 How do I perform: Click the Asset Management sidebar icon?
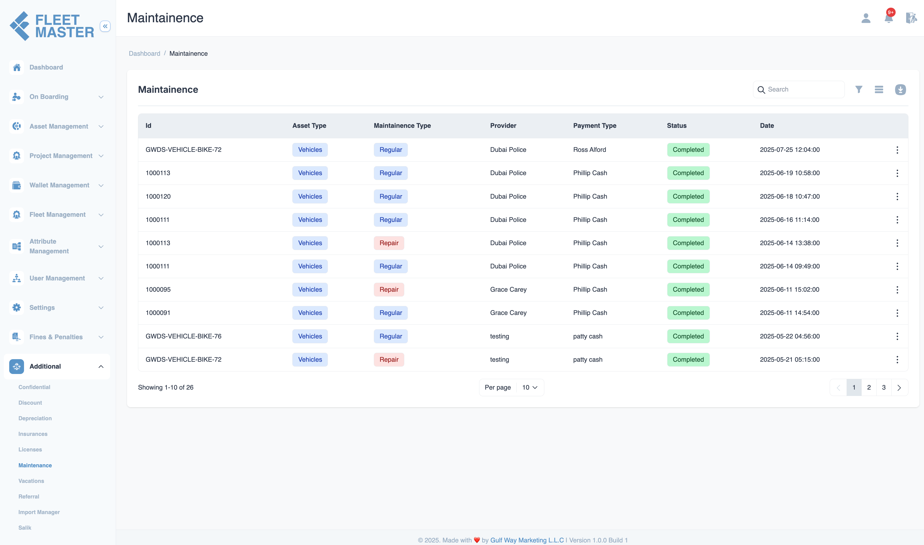[17, 126]
